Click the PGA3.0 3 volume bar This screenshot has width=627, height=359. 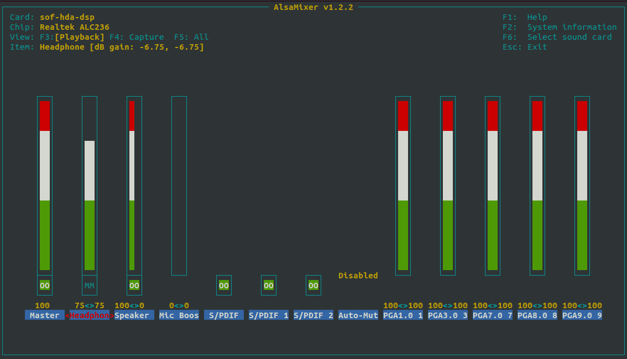[448, 186]
